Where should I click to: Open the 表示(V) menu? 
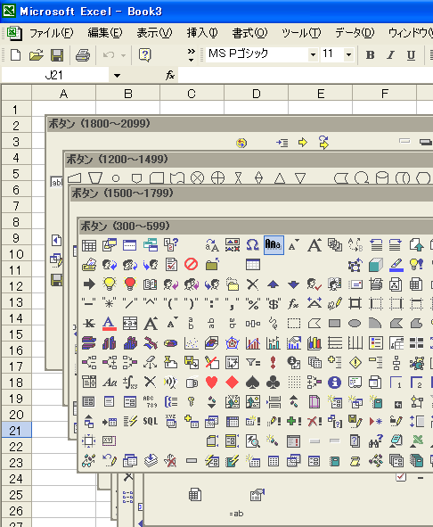[154, 33]
